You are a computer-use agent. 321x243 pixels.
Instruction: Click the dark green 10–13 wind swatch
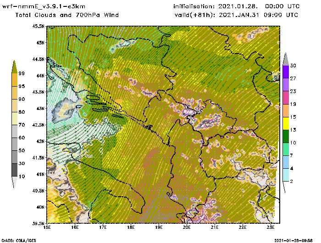[286, 136]
